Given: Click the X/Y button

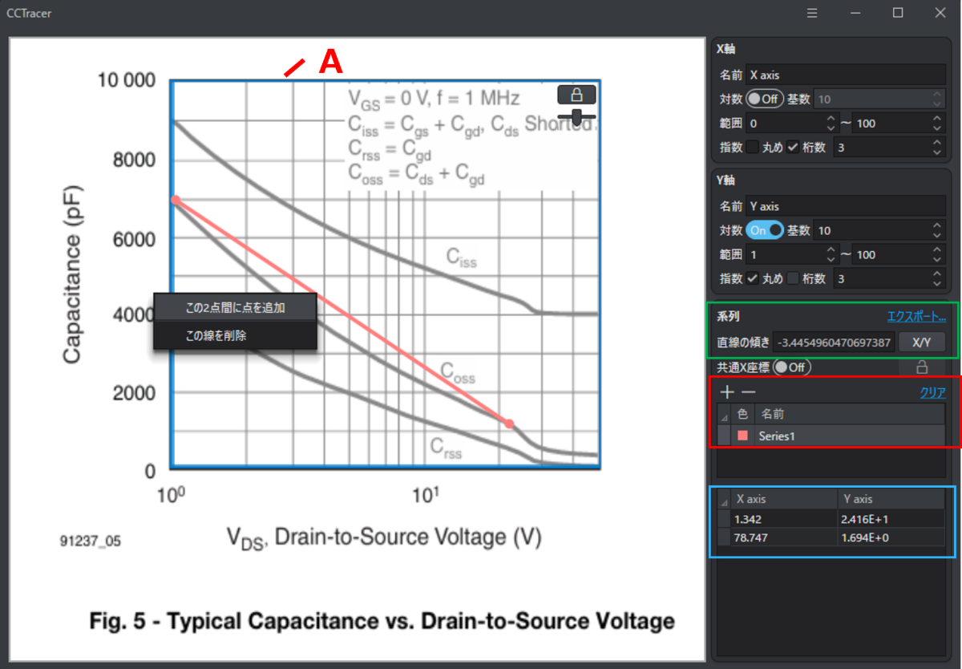Looking at the screenshot, I should 921,343.
